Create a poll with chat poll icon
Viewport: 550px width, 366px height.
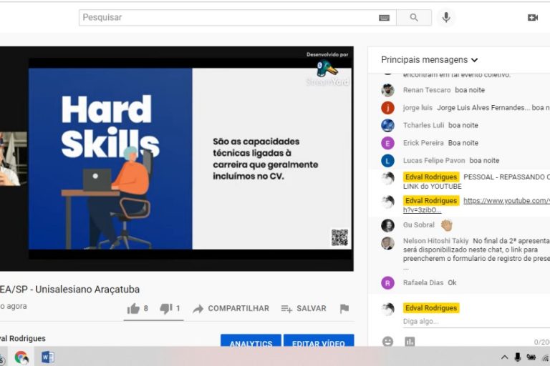(410, 342)
